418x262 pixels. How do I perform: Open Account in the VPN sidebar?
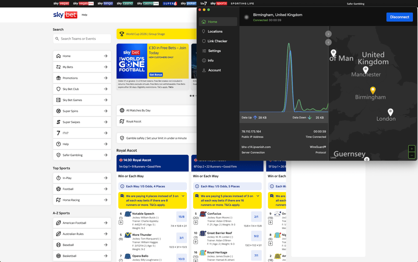(218, 70)
